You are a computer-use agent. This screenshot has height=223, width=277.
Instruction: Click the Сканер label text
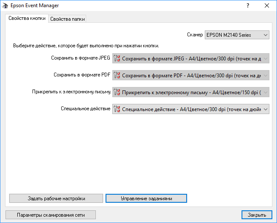[x=195, y=35]
